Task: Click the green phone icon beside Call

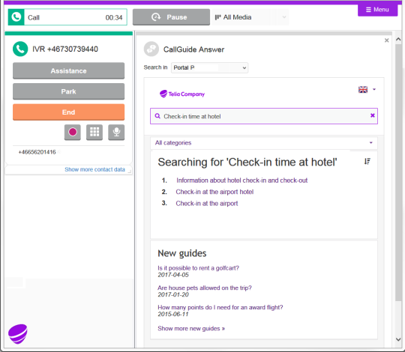Action: 16,17
